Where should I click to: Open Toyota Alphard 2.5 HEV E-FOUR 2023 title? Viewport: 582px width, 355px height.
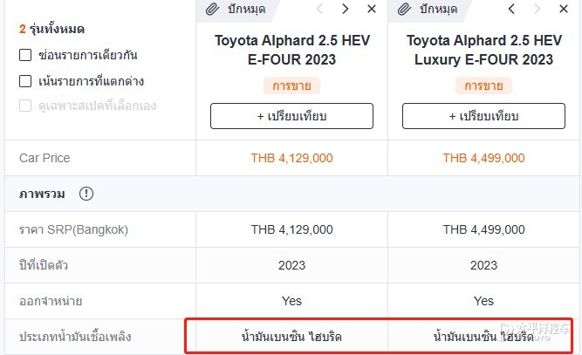point(291,50)
